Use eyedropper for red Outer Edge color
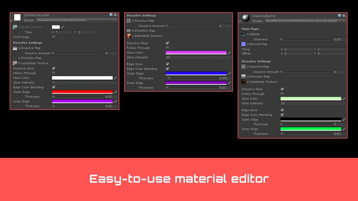The width and height of the screenshot is (358, 201). pos(116,92)
